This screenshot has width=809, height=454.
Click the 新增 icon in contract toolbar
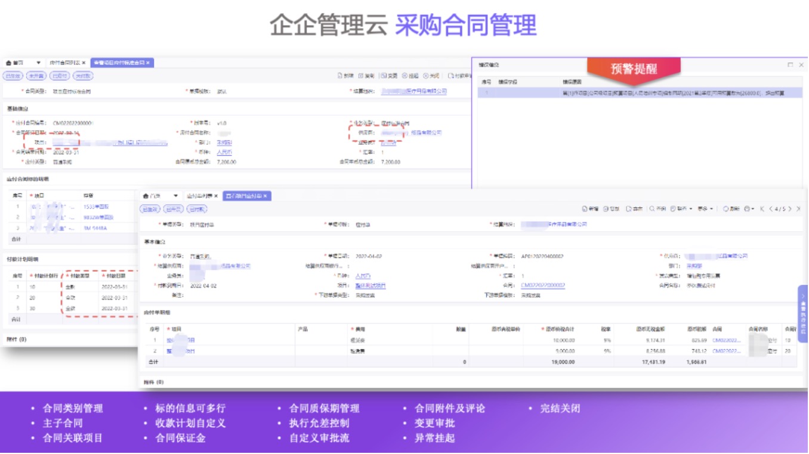click(341, 76)
